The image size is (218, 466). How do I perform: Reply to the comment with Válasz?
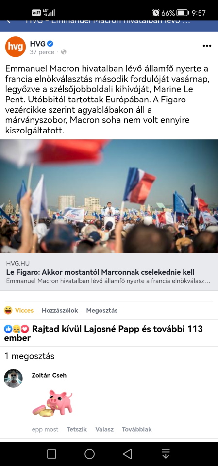104,429
